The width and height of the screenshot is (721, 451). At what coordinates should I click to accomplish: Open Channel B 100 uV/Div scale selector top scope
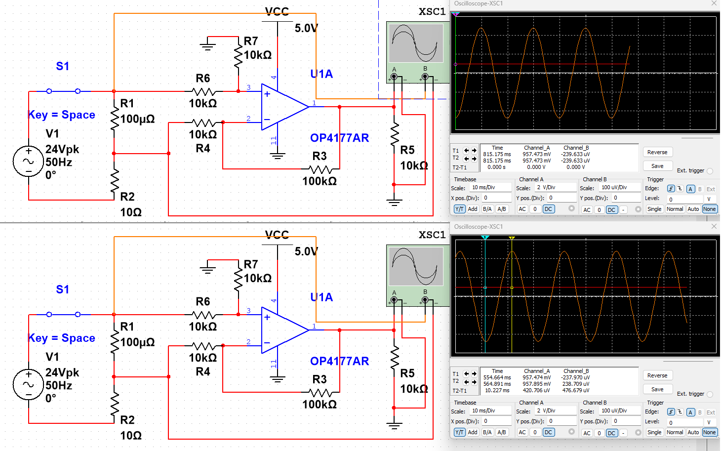[x=620, y=187]
